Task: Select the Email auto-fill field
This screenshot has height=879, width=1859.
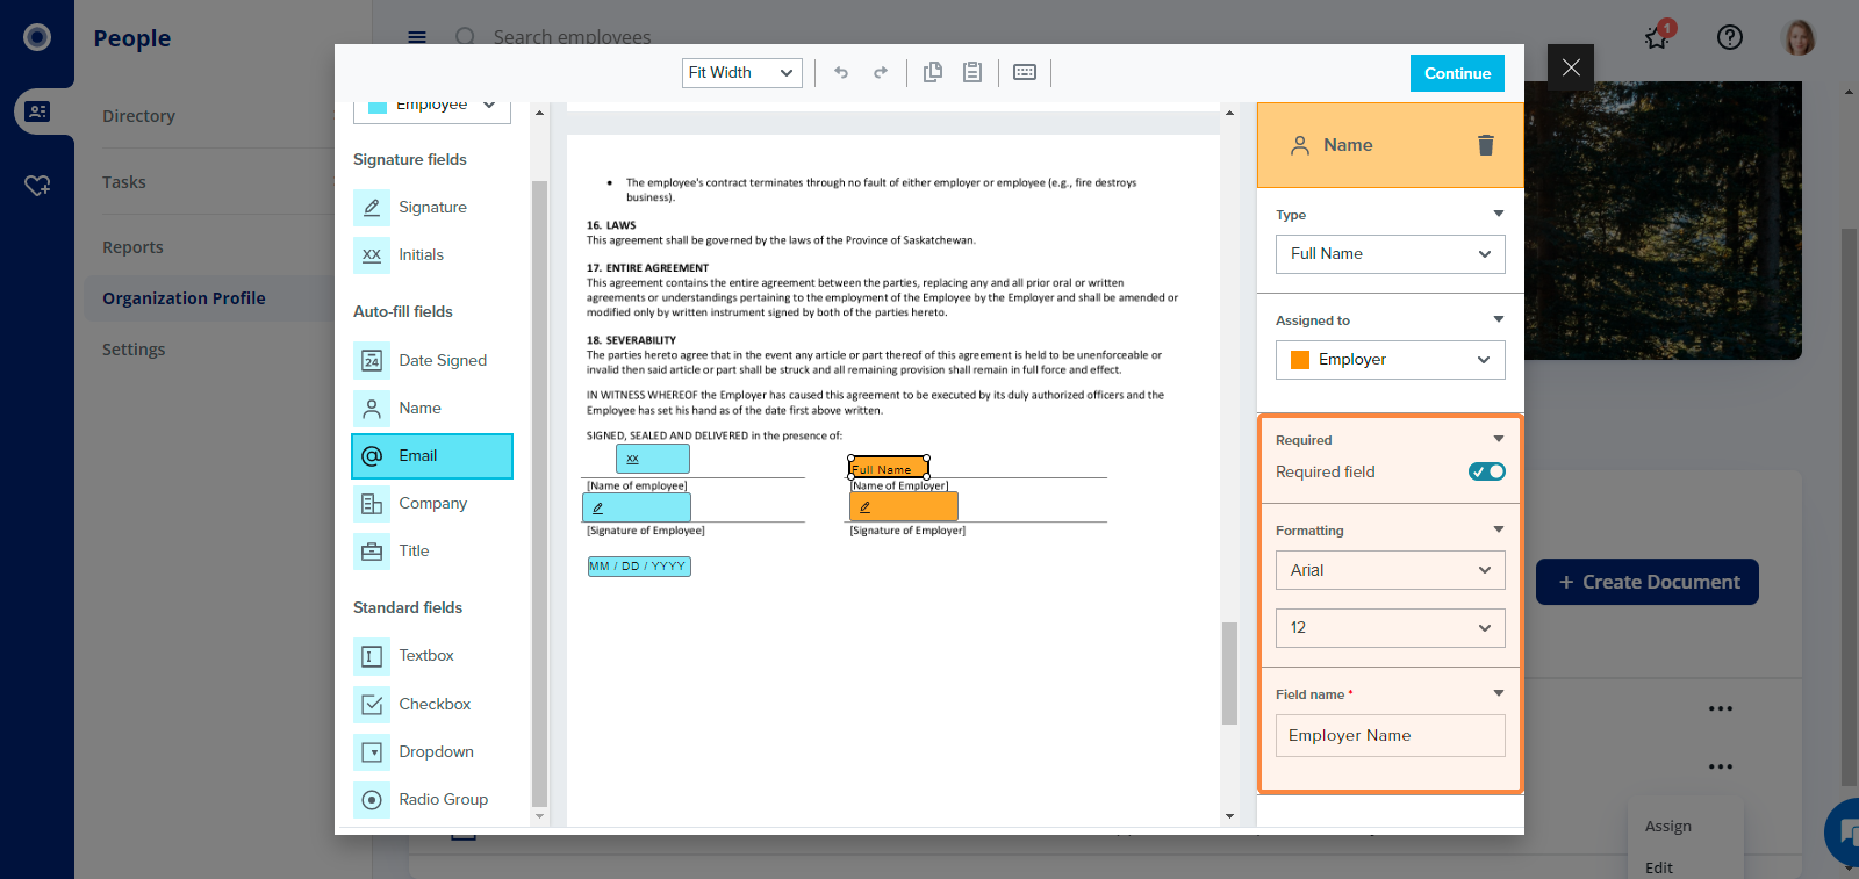Action: pos(432,456)
